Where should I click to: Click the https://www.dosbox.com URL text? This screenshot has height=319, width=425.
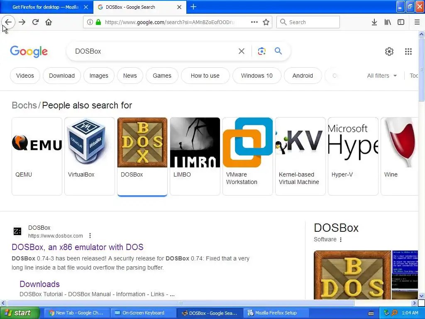click(x=56, y=236)
